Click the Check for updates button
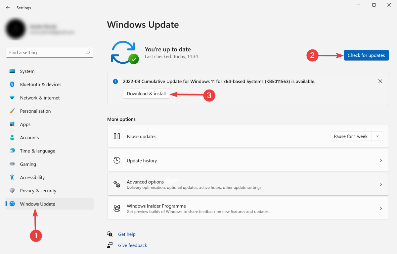Image resolution: width=397 pixels, height=254 pixels. pyautogui.click(x=366, y=55)
